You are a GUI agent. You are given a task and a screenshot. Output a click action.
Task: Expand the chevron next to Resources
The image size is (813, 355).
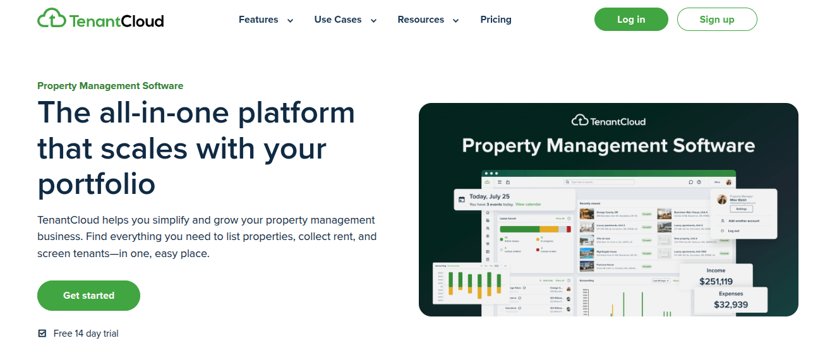(456, 21)
